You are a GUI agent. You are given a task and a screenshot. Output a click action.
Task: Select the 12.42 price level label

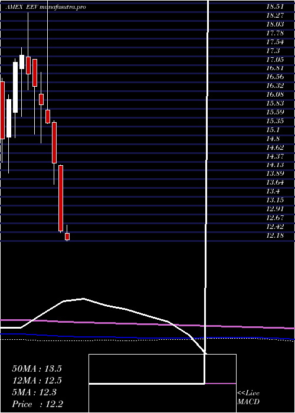[x=275, y=226]
